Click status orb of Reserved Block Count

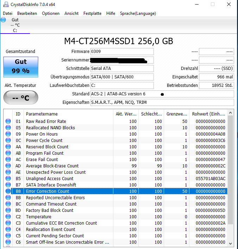pyautogui.click(x=8, y=147)
